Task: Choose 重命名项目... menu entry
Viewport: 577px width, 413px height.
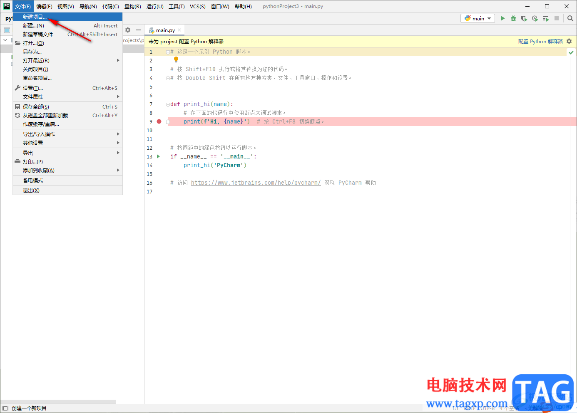Action: click(x=67, y=78)
